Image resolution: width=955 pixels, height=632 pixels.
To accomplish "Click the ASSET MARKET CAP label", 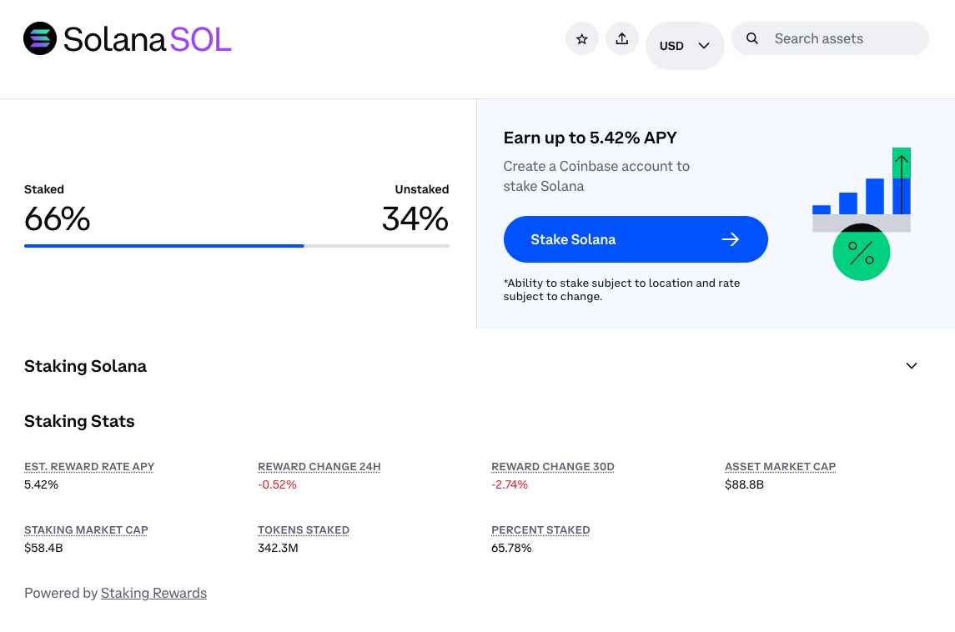I will point(780,466).
